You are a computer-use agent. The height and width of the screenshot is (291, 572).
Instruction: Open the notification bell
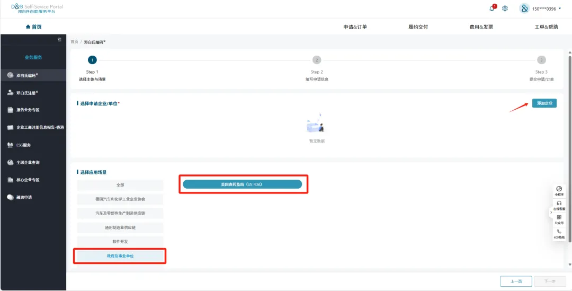click(x=491, y=8)
